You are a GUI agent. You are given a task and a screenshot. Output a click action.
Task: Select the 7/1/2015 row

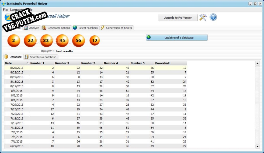click(95, 141)
